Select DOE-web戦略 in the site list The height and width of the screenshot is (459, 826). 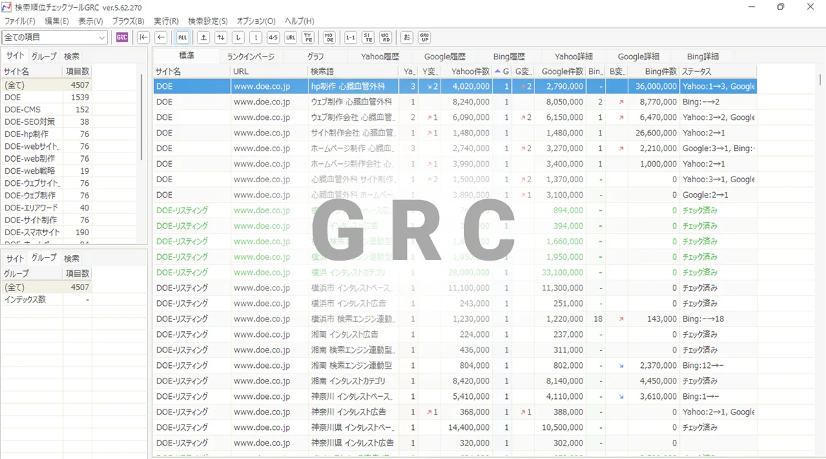47,171
